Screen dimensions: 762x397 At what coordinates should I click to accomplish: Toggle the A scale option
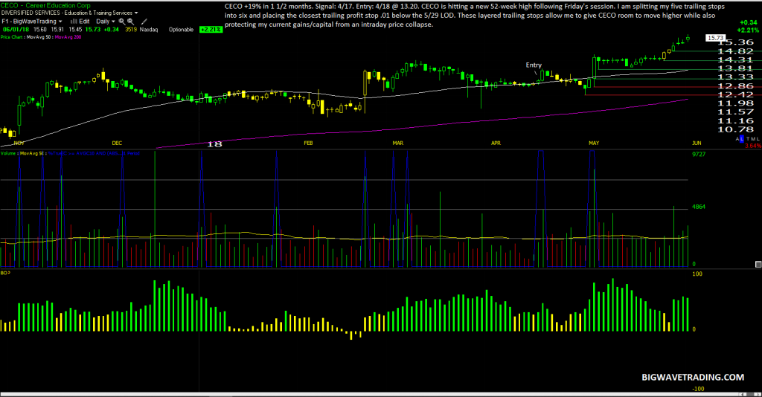(x=737, y=139)
